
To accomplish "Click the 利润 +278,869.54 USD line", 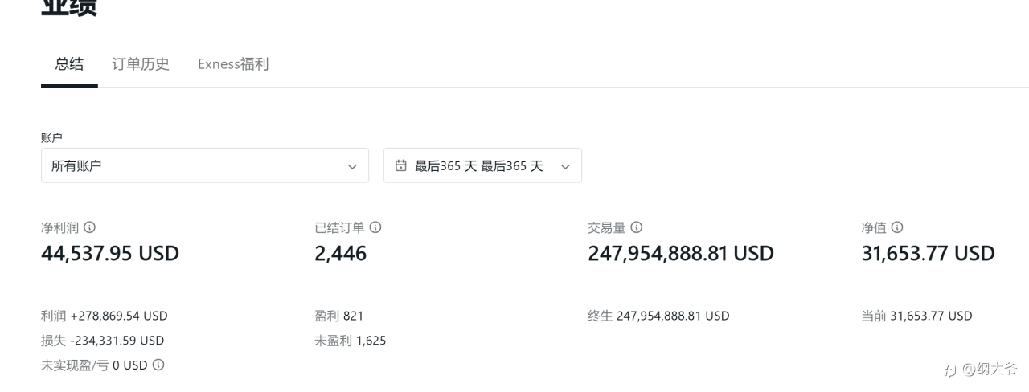I will [x=105, y=316].
